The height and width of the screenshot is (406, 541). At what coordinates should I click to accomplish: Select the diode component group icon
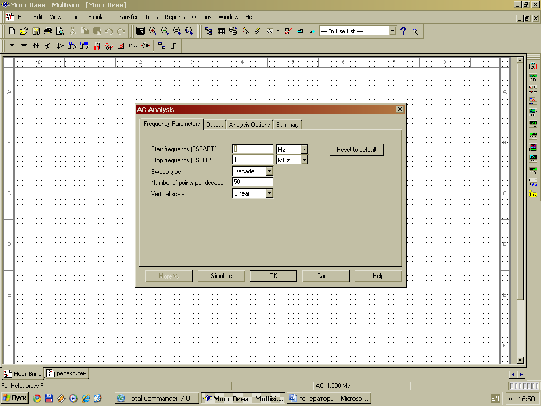tap(36, 46)
